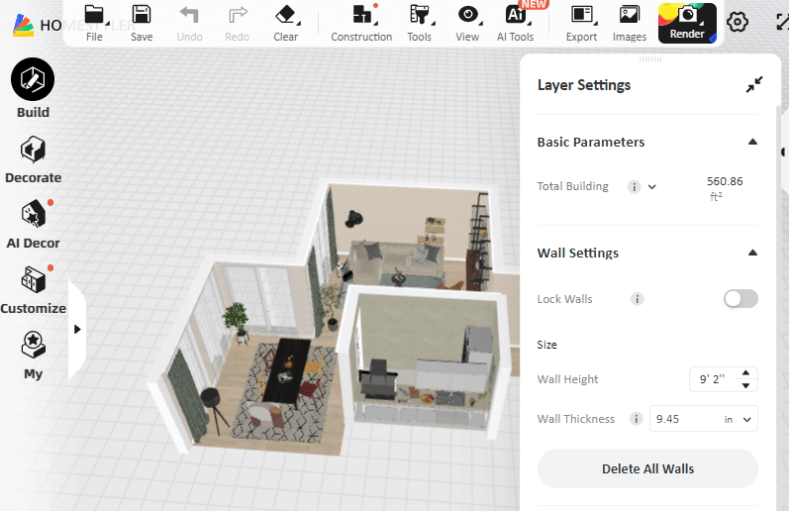789x511 pixels.
Task: Collapse the Wall Settings section
Action: [752, 254]
